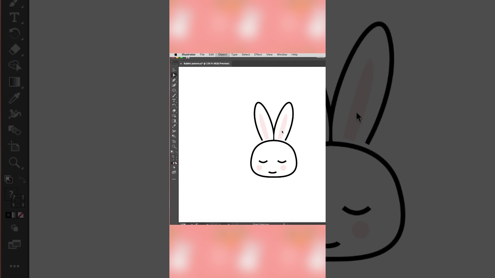Open the View menu
Image resolution: width=495 pixels, height=278 pixels.
pyautogui.click(x=270, y=54)
